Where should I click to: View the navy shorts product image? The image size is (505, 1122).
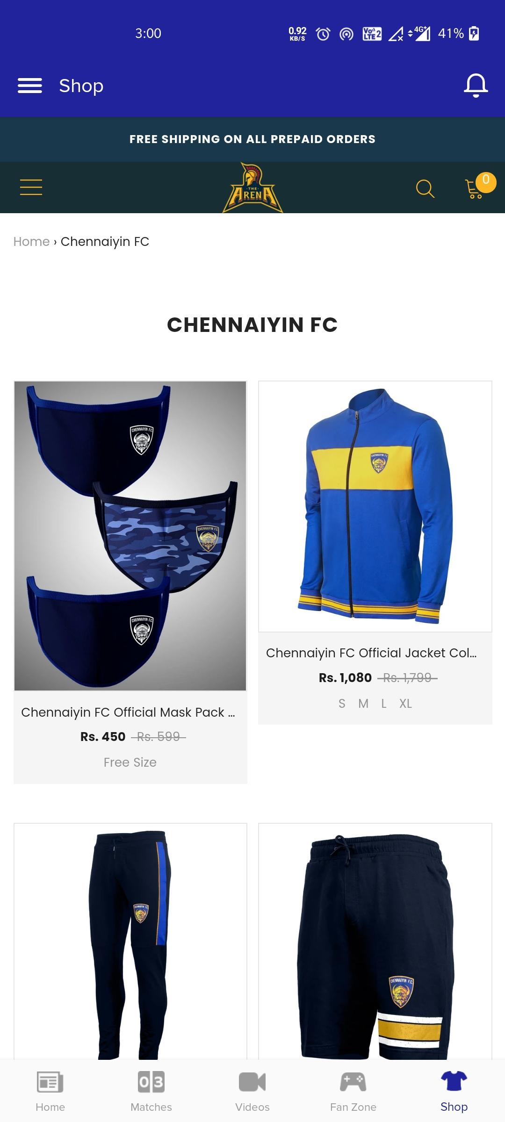point(375,941)
